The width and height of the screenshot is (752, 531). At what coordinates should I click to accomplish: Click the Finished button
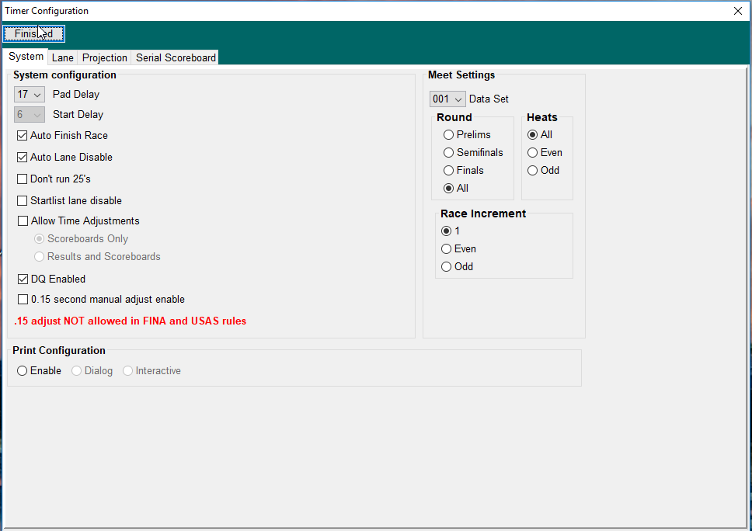tap(33, 33)
